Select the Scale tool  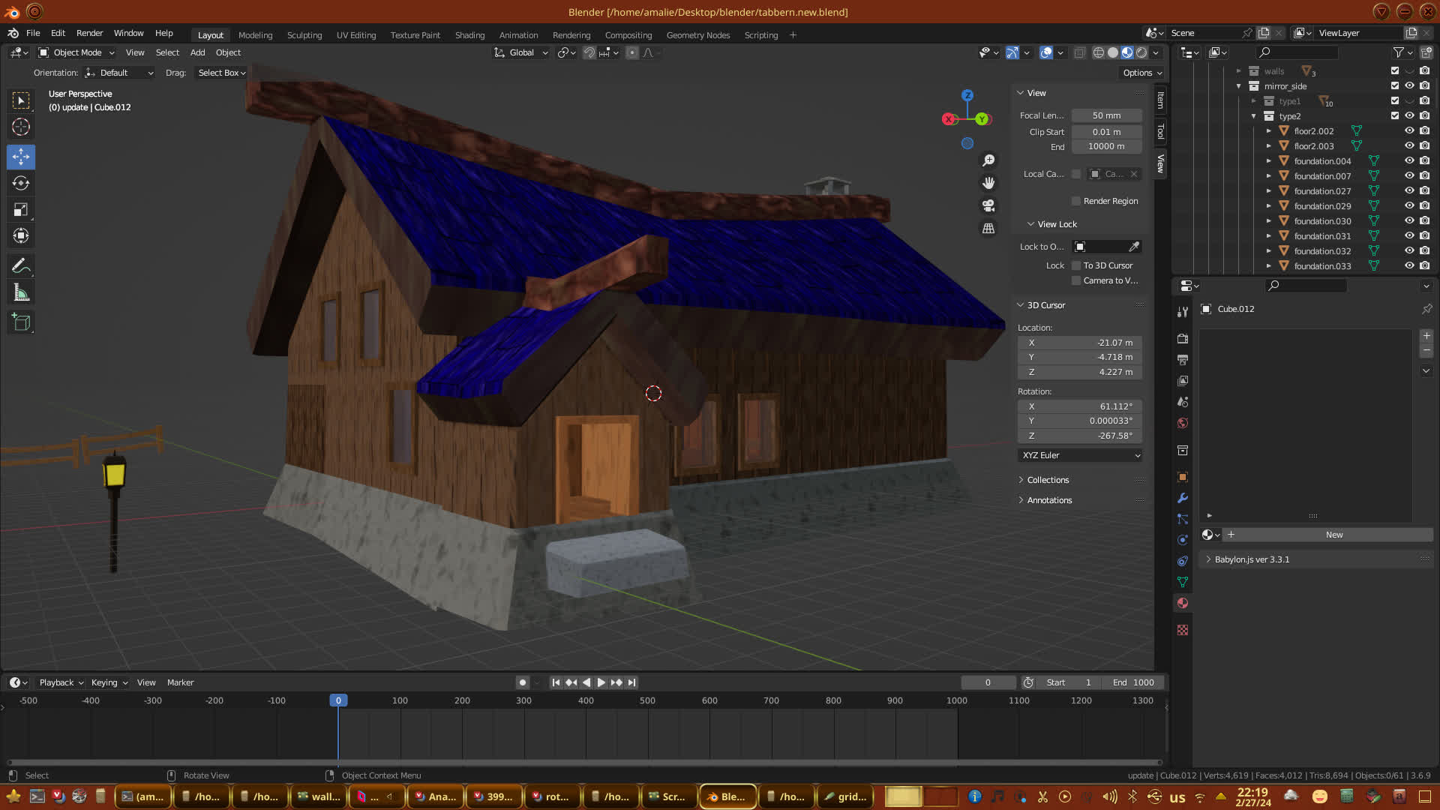(x=21, y=210)
